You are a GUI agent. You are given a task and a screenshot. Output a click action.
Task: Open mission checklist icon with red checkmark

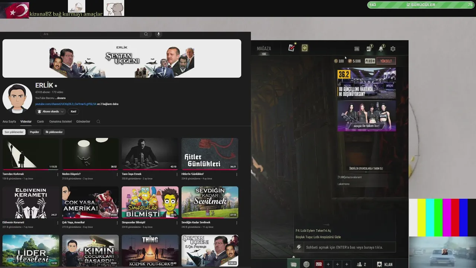292,48
